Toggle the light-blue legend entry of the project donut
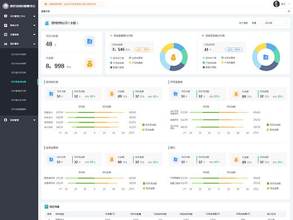 (x=210, y=58)
